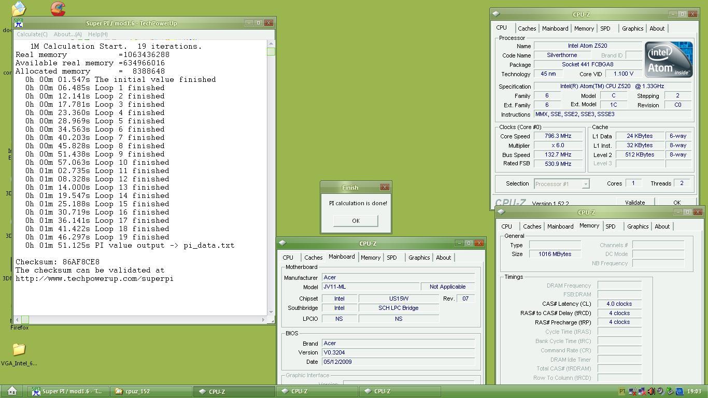Viewport: 708px width, 398px height.
Task: Click the Super PI title bar icon
Action: [x=19, y=23]
